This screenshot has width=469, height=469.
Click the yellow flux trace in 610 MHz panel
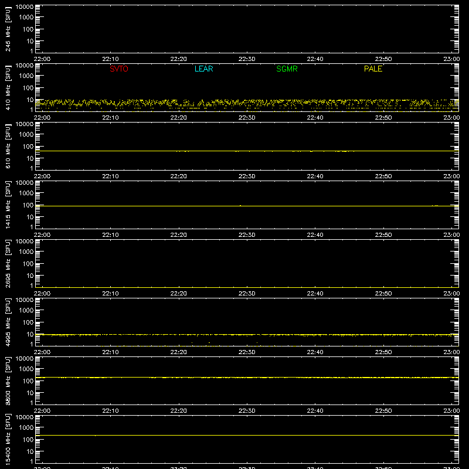247,151
